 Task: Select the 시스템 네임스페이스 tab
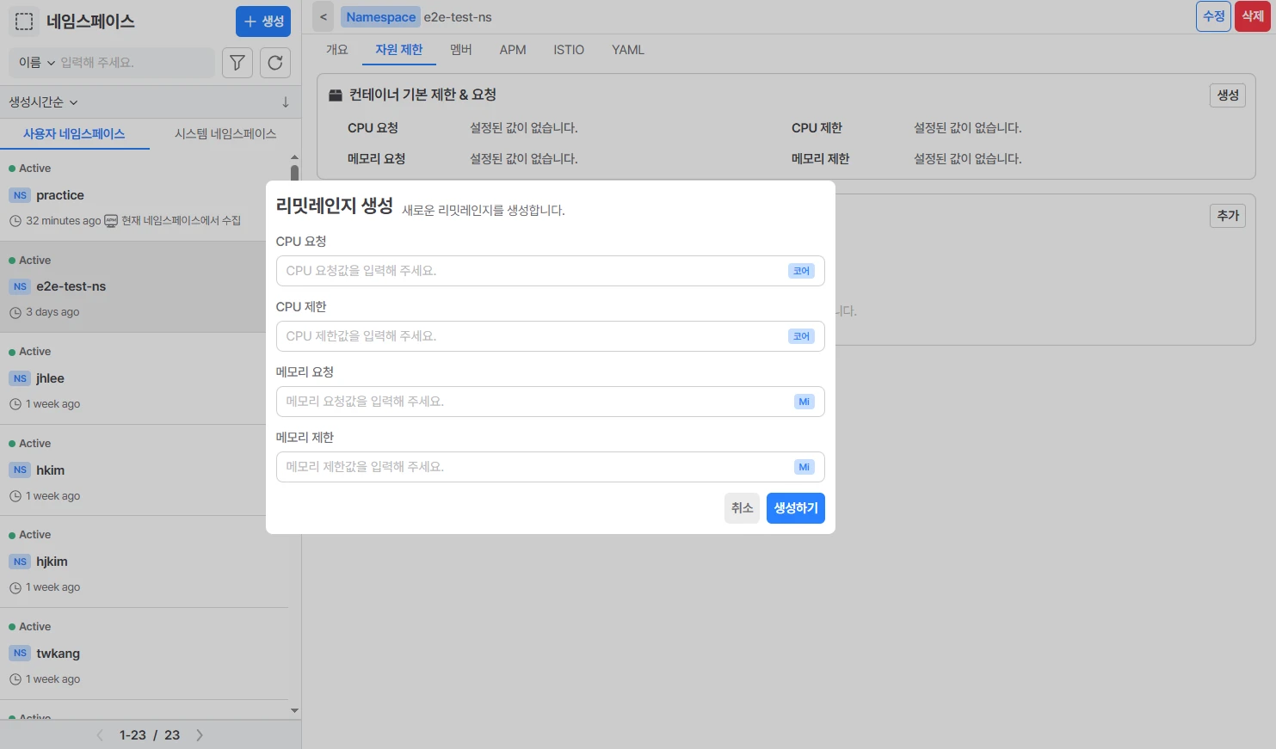[225, 134]
